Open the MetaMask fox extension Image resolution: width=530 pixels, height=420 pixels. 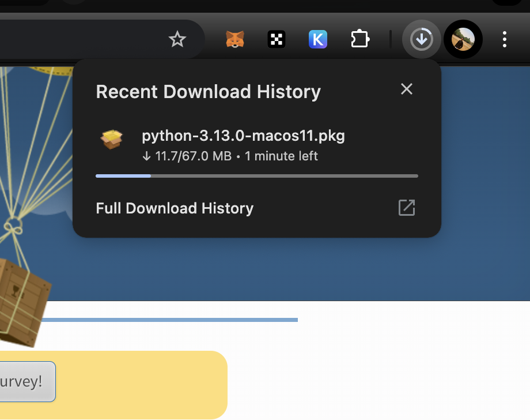coord(234,39)
